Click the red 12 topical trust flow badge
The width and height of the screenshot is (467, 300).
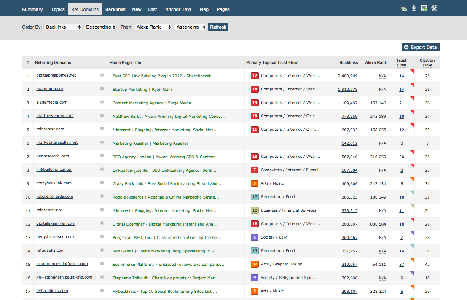coord(255,75)
